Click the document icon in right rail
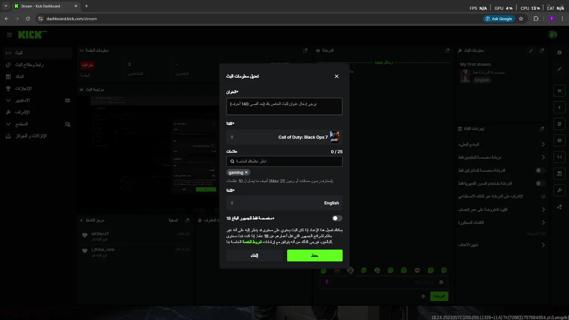The image size is (569, 320). coord(559,124)
